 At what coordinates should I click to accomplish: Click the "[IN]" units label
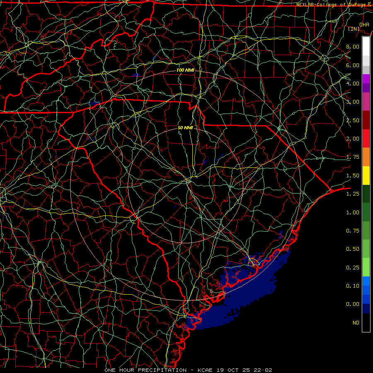tap(354, 29)
